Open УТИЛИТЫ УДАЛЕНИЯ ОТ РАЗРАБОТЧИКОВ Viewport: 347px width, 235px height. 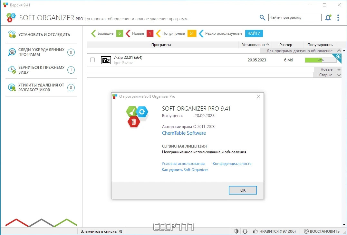pyautogui.click(x=41, y=87)
